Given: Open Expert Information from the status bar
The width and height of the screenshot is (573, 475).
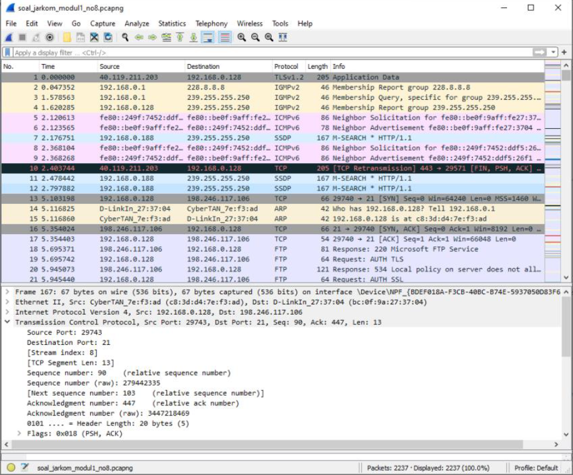Looking at the screenshot, I should coord(10,467).
